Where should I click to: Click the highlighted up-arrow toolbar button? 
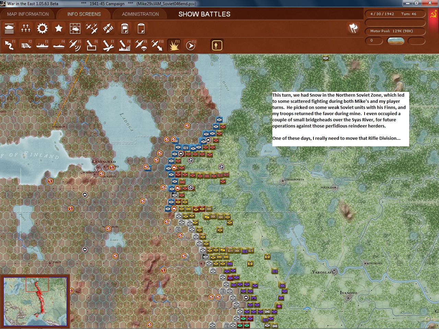pyautogui.click(x=217, y=45)
